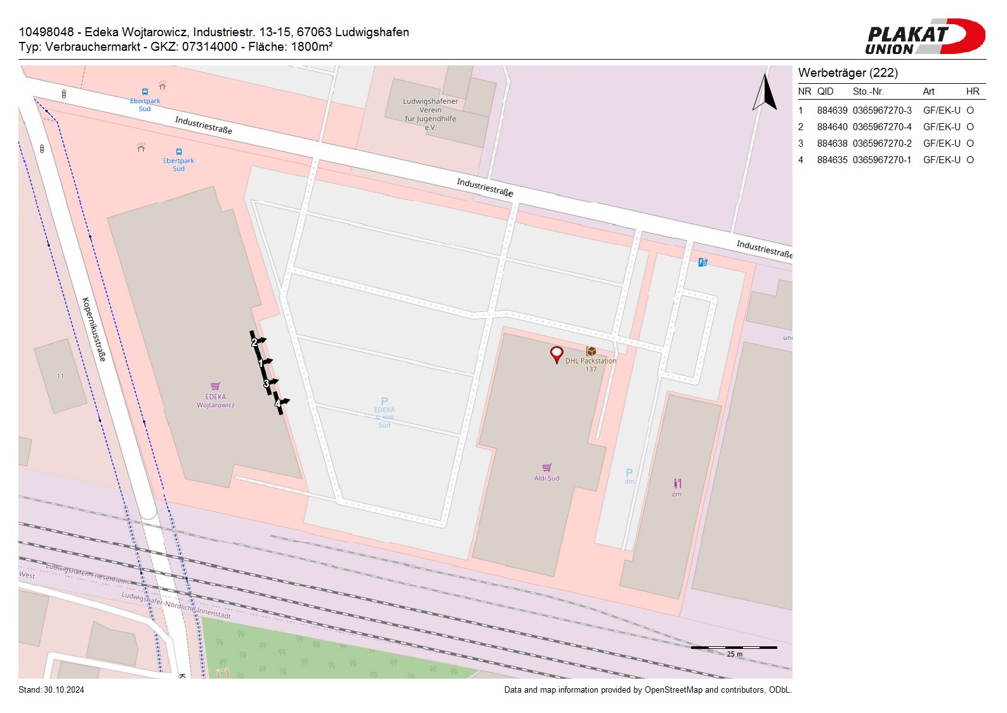Select advertising marker number 2 on map
The width and height of the screenshot is (1007, 713).
click(255, 342)
